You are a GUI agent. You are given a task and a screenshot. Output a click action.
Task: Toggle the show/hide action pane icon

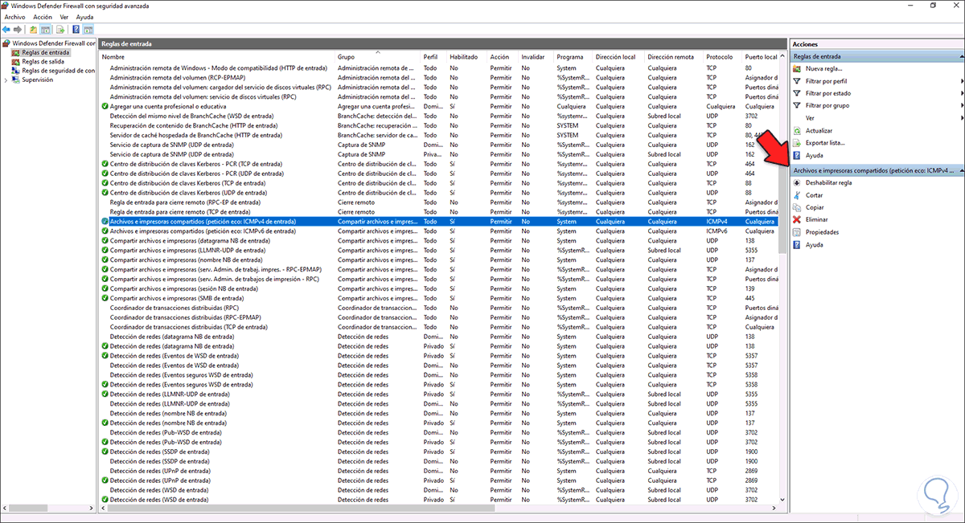tap(87, 30)
